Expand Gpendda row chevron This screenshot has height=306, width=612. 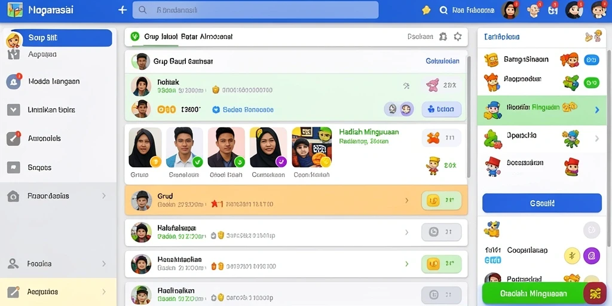pos(597,138)
